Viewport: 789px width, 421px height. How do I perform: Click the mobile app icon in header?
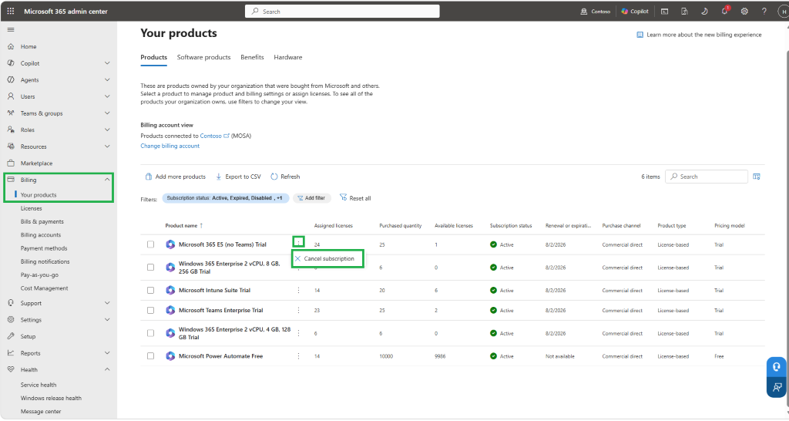point(684,11)
